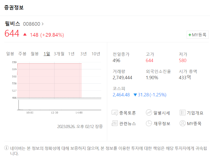
Task: Click the 거래량 value 2,749,444
Action: pos(123,78)
